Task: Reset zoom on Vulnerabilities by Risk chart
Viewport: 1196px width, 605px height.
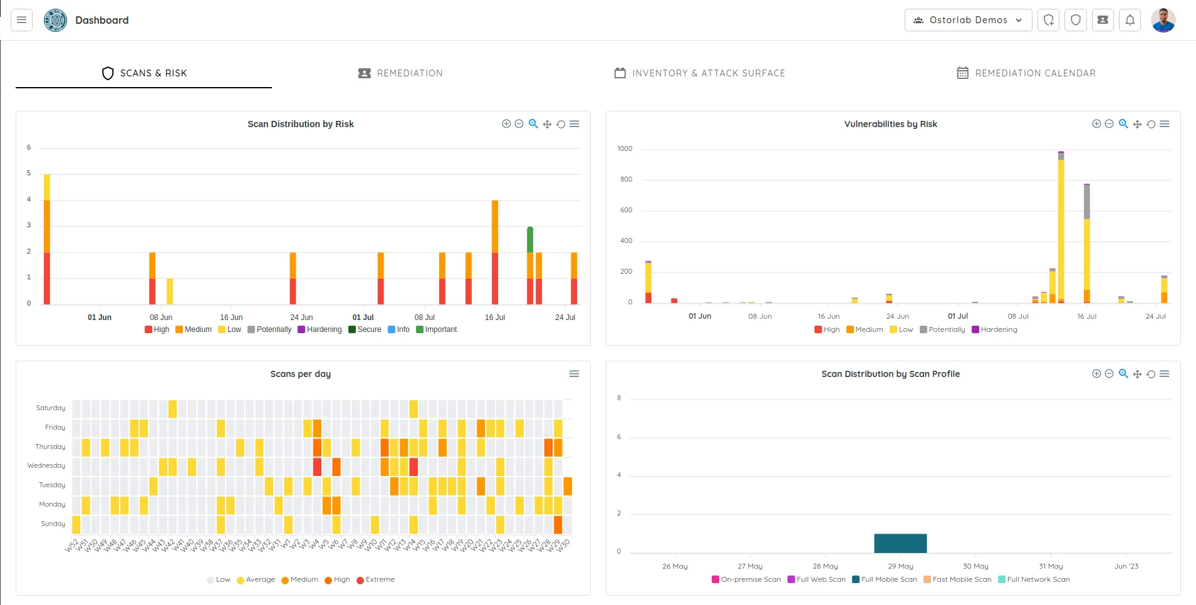Action: coord(1150,123)
